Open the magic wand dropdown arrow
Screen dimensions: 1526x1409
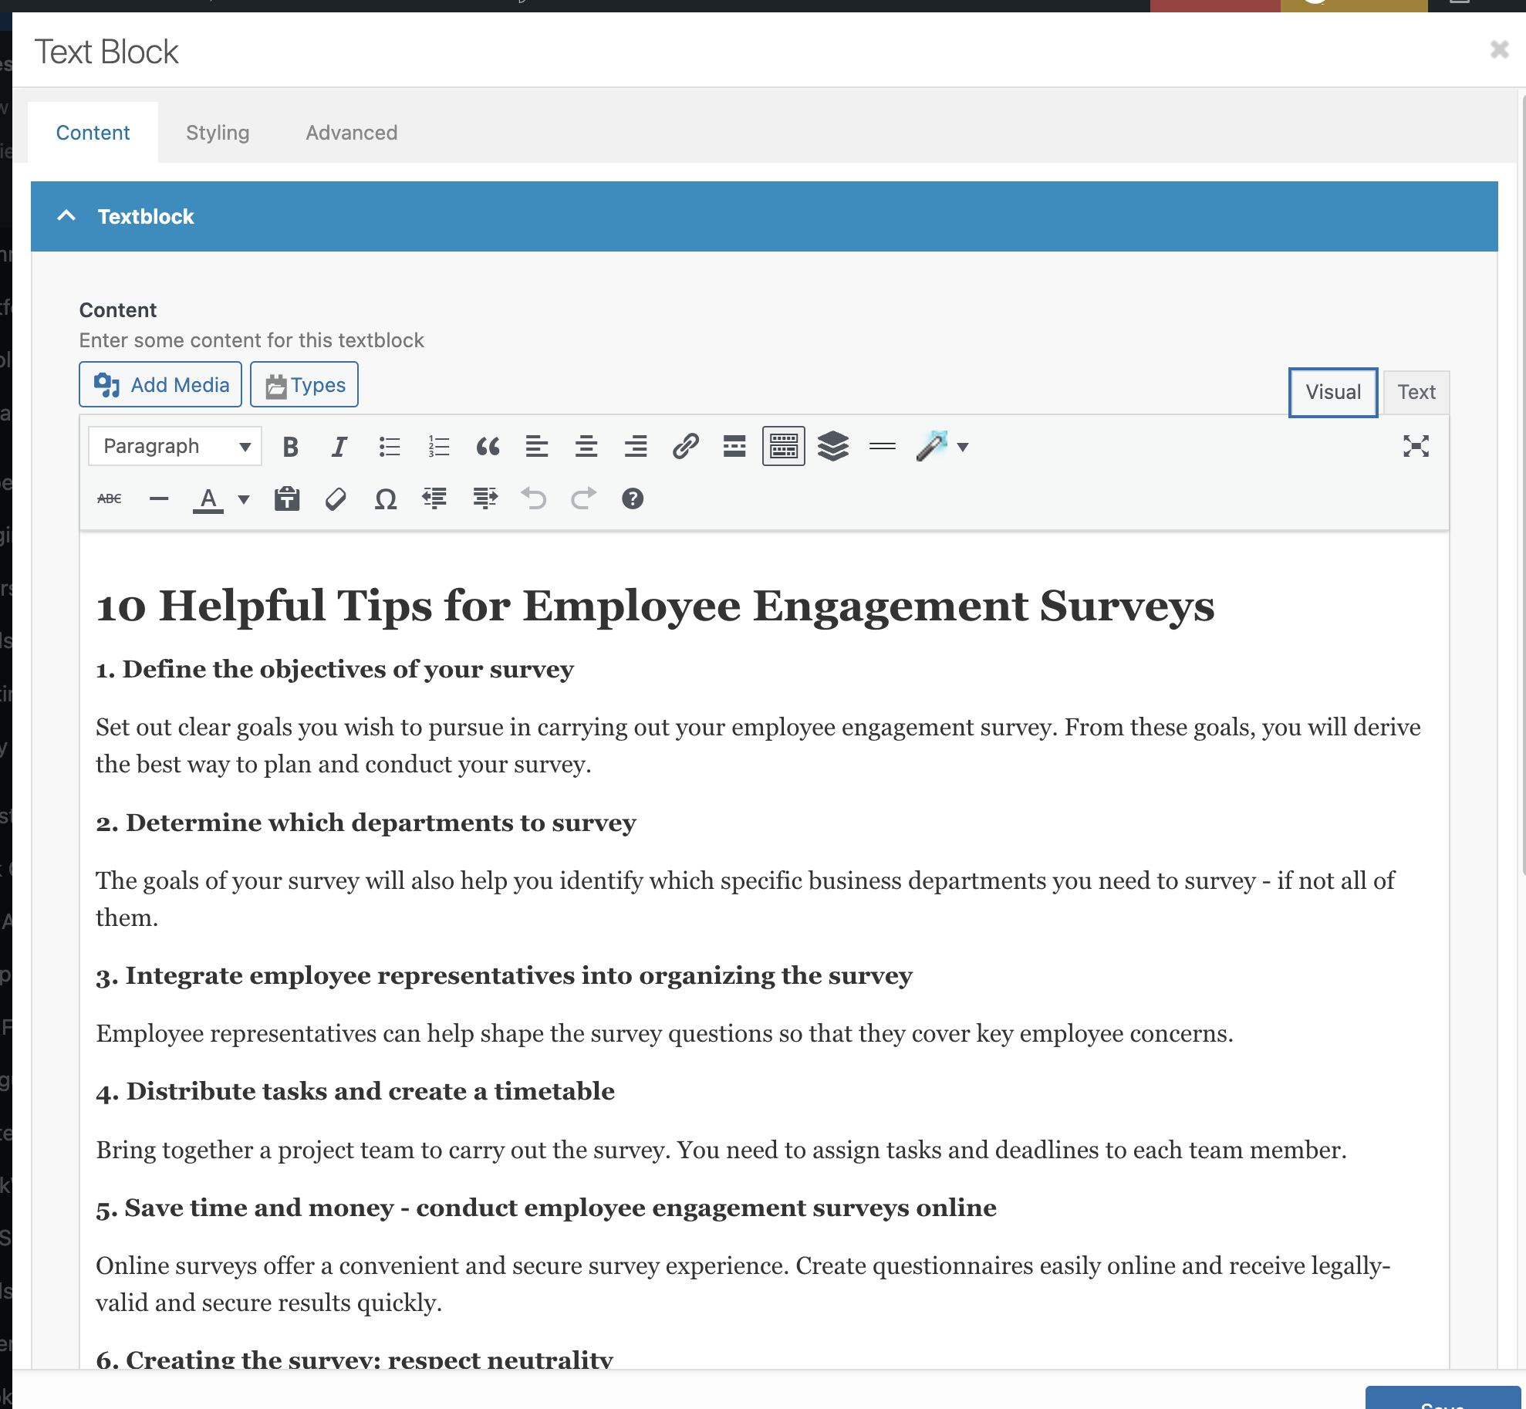(x=963, y=448)
